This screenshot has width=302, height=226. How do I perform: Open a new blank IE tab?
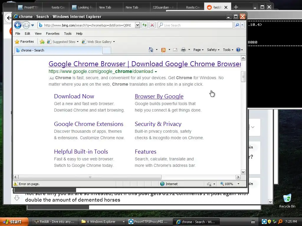(x=107, y=51)
